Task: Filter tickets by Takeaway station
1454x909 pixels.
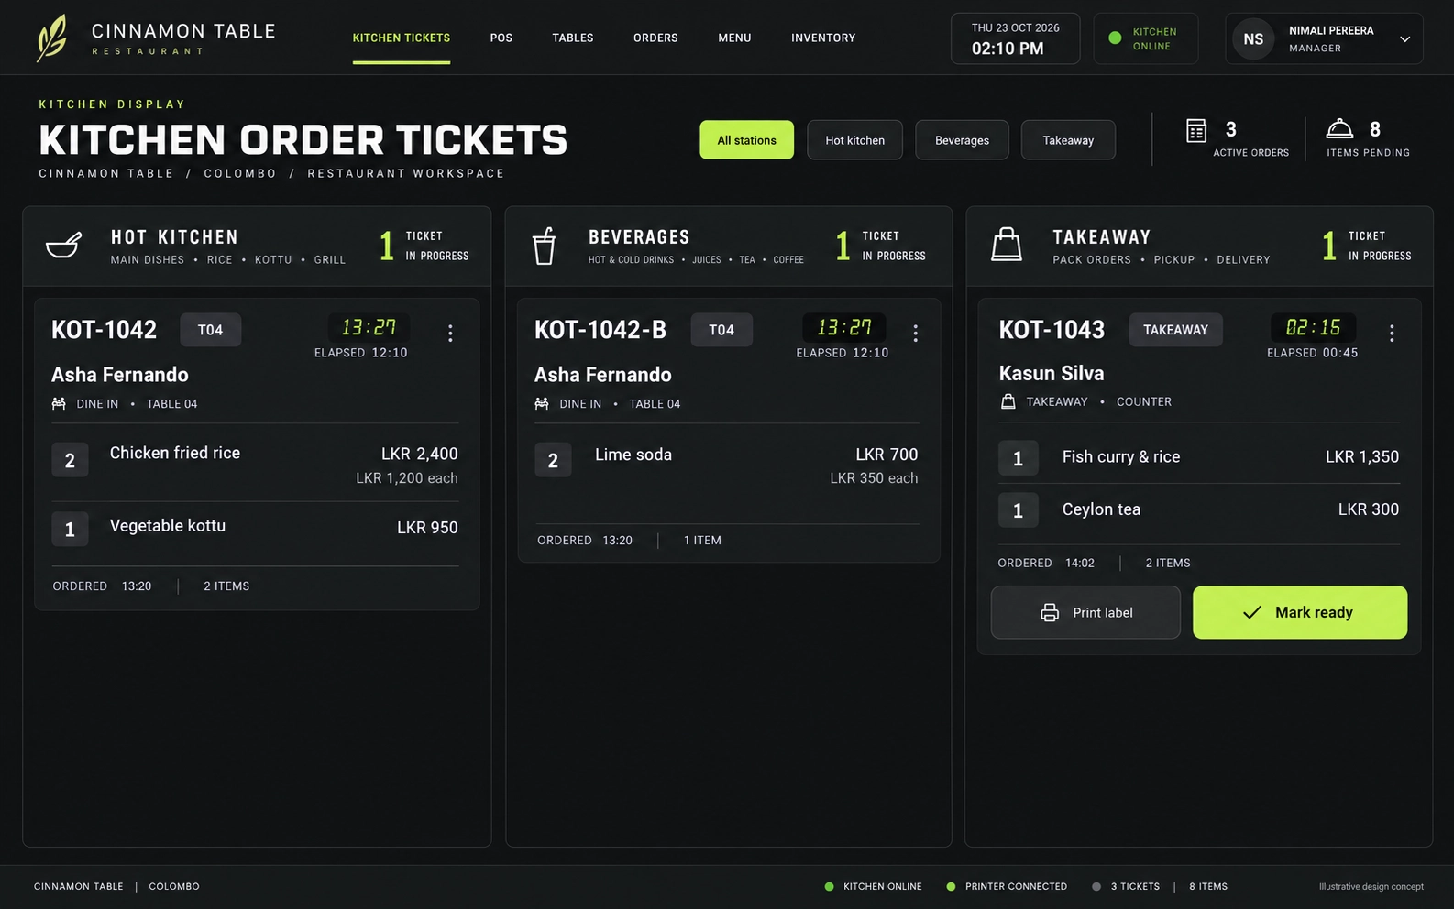Action: click(1068, 140)
